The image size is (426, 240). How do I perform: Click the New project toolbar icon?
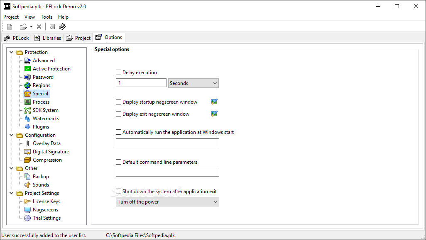click(10, 27)
